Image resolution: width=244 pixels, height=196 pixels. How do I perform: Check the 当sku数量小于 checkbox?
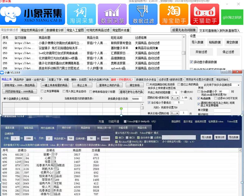[x=199, y=91]
